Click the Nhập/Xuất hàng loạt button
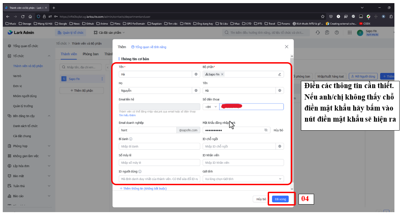 330,76
